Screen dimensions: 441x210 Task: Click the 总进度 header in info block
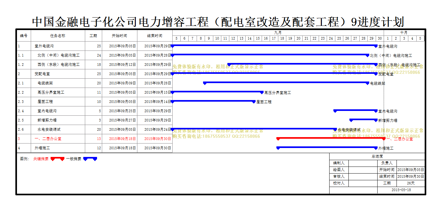pos(377,156)
